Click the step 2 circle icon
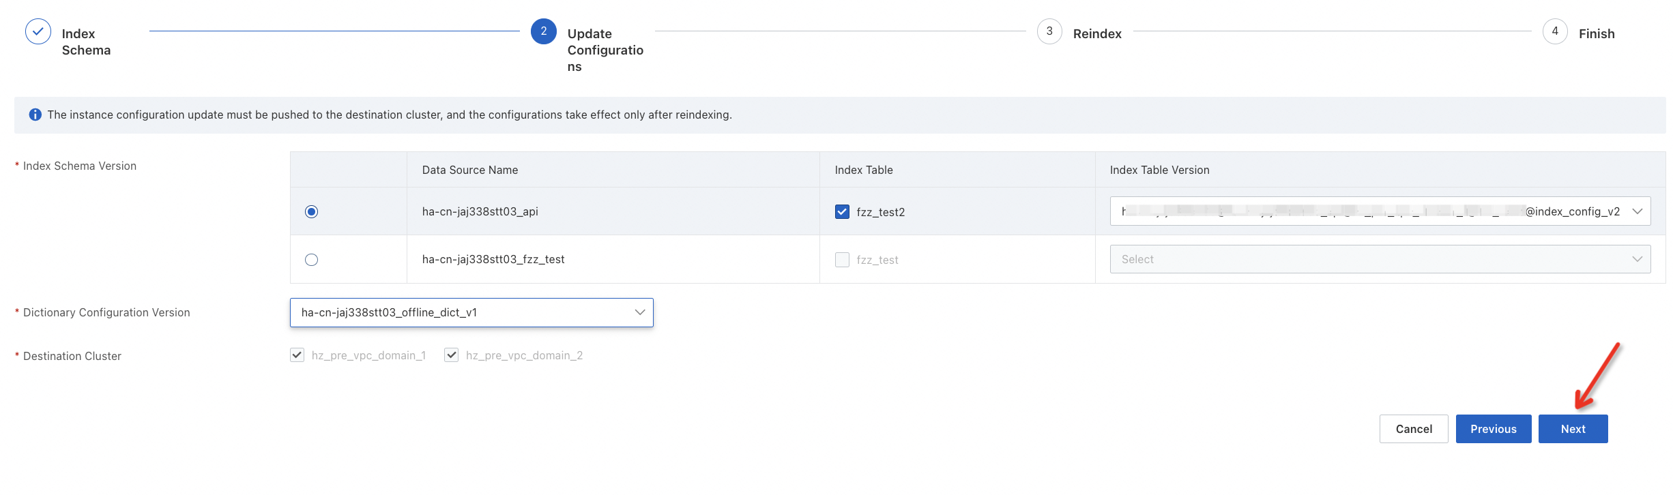The width and height of the screenshot is (1673, 495). click(x=543, y=31)
